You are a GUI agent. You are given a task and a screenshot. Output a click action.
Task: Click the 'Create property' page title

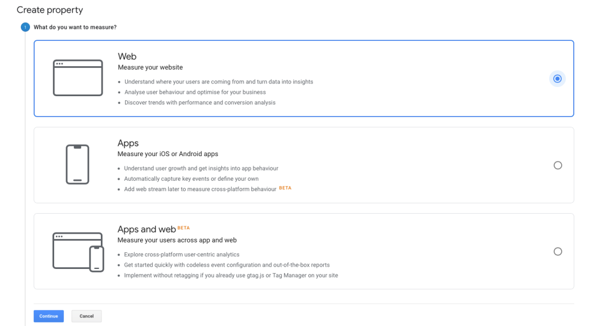coord(50,10)
